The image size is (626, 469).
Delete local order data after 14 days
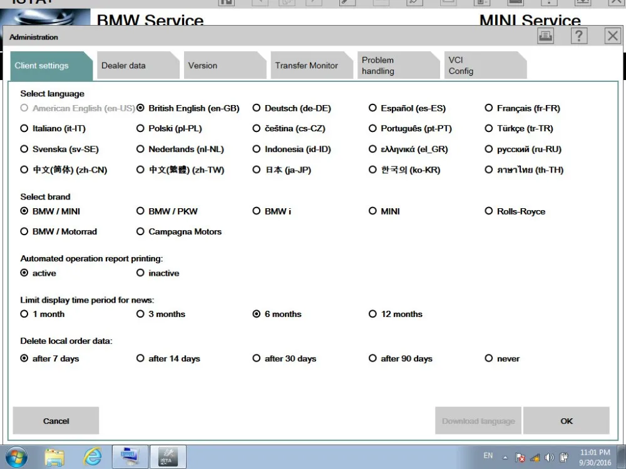[168, 358]
